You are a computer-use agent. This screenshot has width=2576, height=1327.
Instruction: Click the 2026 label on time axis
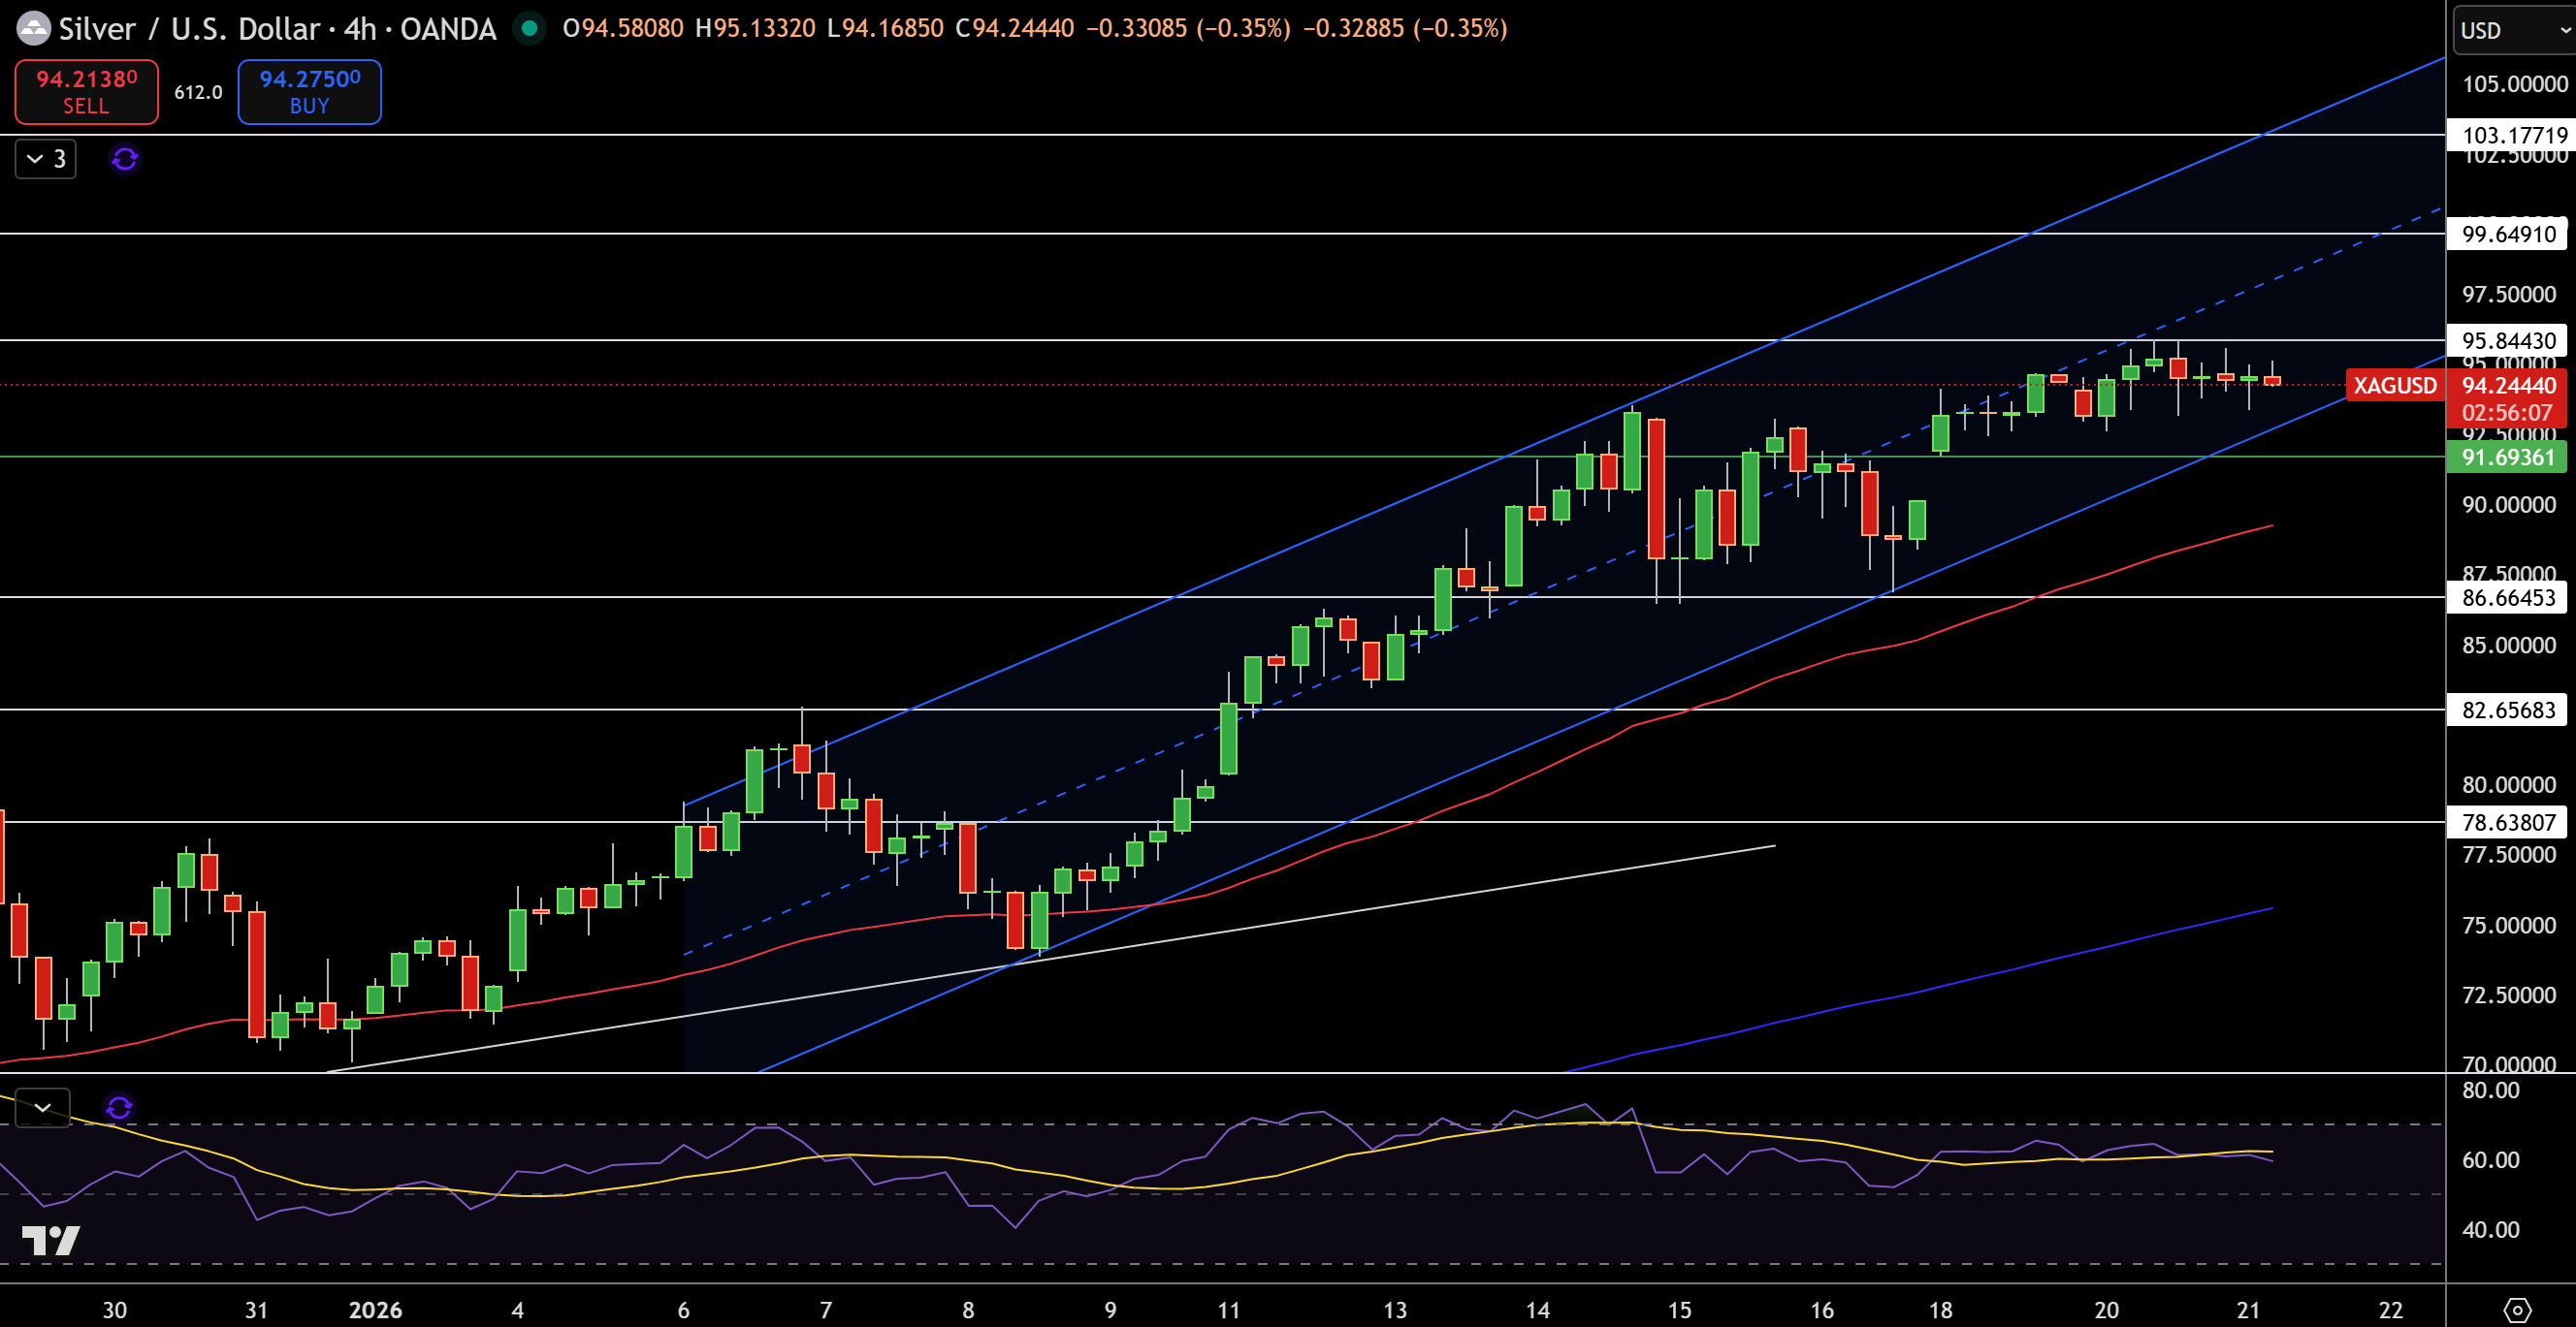[x=375, y=1309]
